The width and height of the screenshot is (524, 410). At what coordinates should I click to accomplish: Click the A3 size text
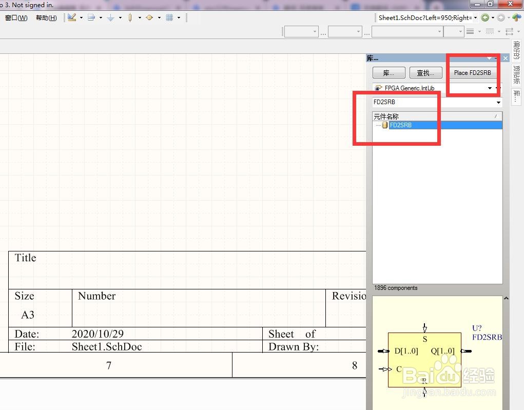pos(27,315)
